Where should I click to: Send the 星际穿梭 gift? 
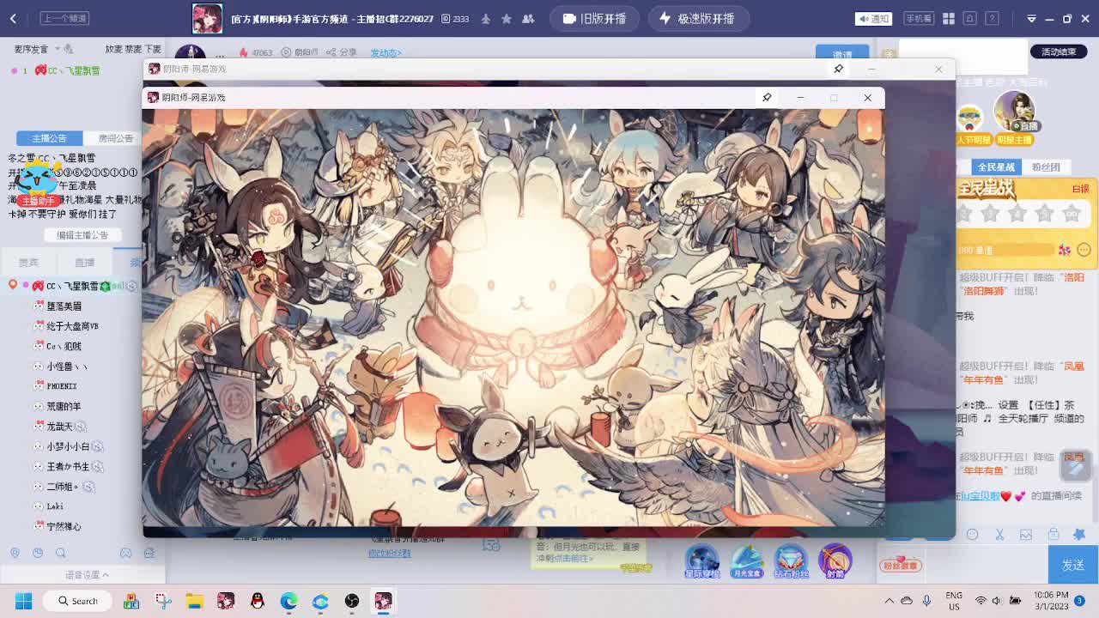point(701,562)
